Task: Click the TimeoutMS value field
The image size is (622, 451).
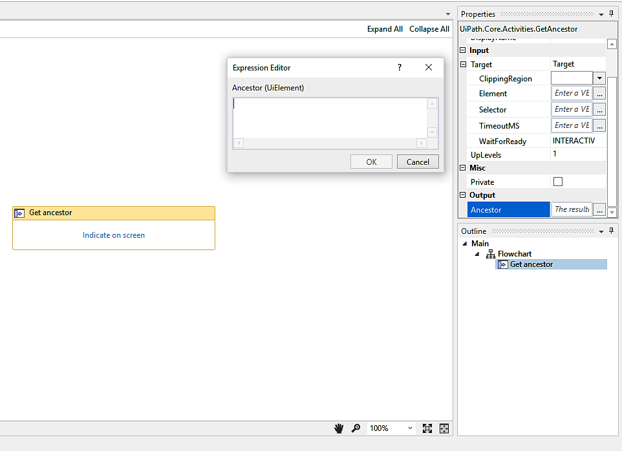Action: [572, 125]
